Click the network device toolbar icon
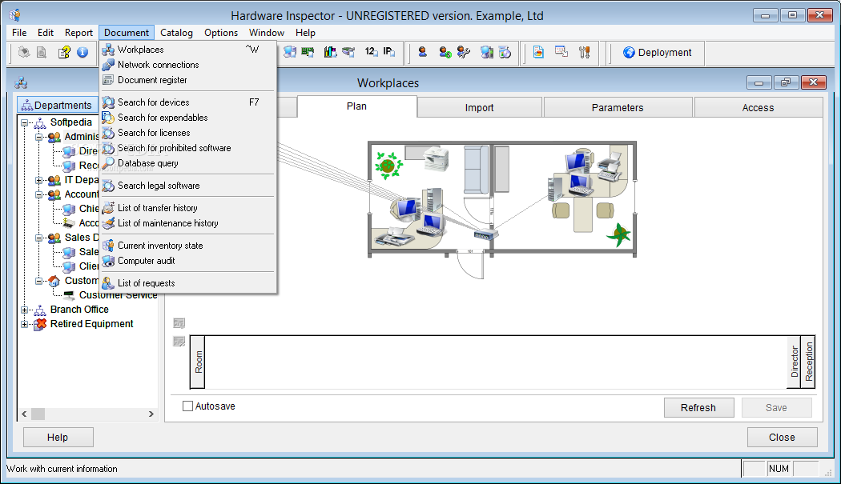The width and height of the screenshot is (841, 484). (348, 52)
